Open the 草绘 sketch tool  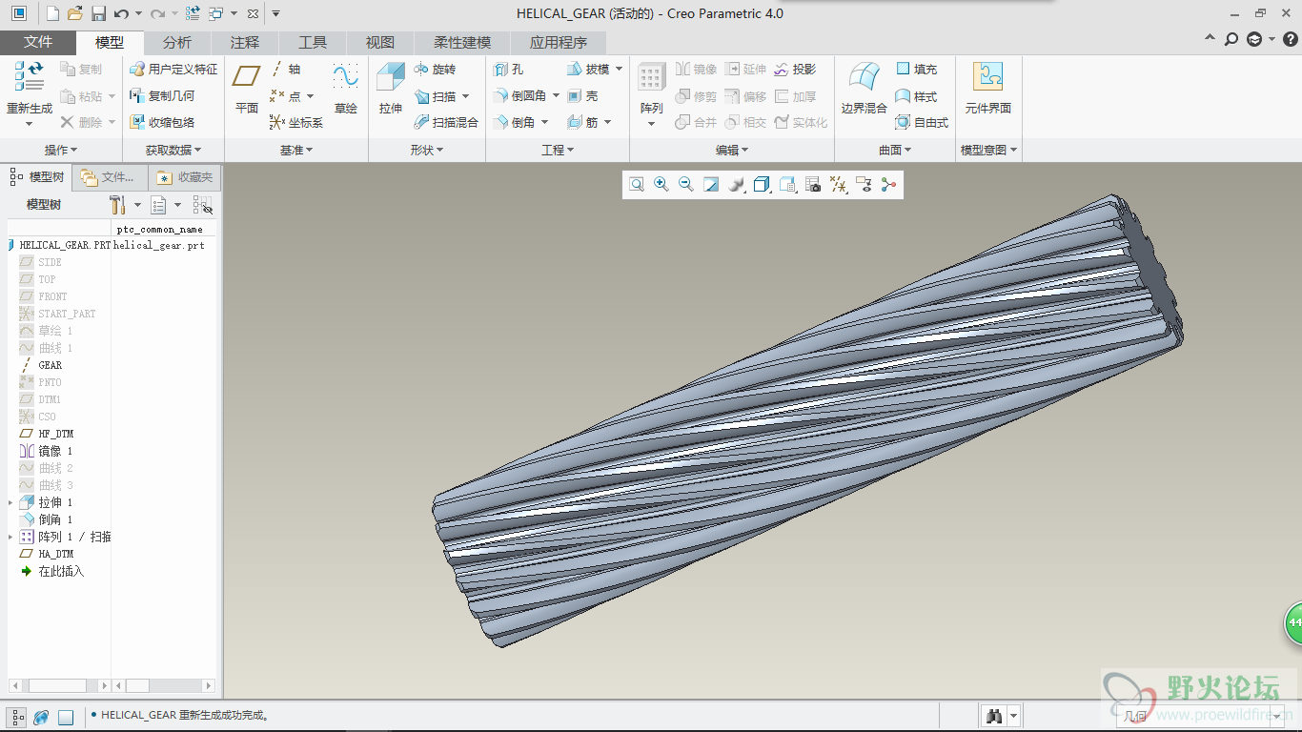pyautogui.click(x=345, y=88)
